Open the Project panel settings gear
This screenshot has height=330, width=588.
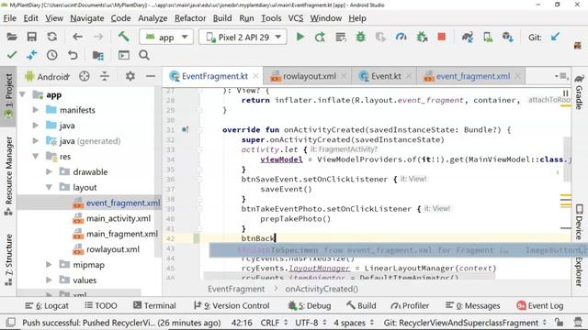(130, 76)
